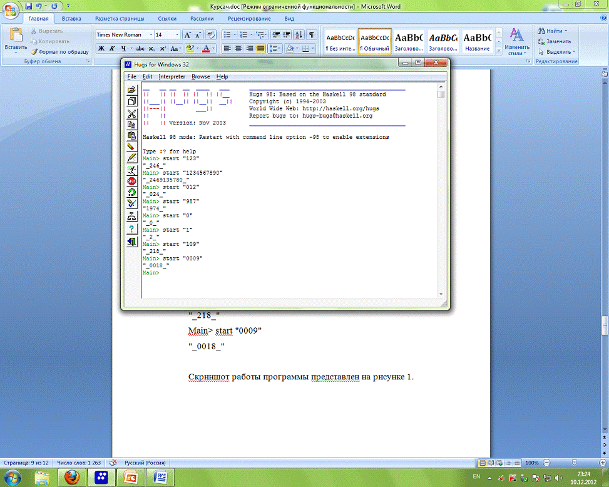Click the Формат по образцу button
609x487 pixels.
pos(59,52)
